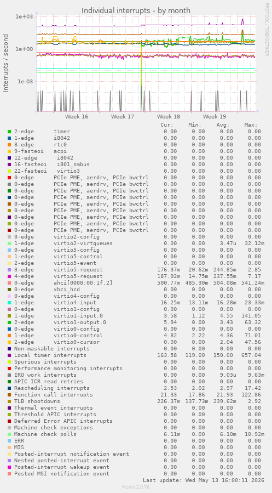Click the salmon ahci[0000:00:1f.2] swatch

pyautogui.click(x=9, y=282)
